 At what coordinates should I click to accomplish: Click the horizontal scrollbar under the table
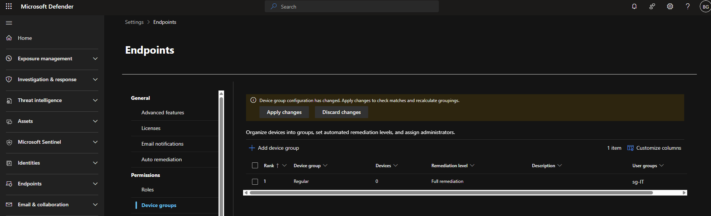(451, 193)
